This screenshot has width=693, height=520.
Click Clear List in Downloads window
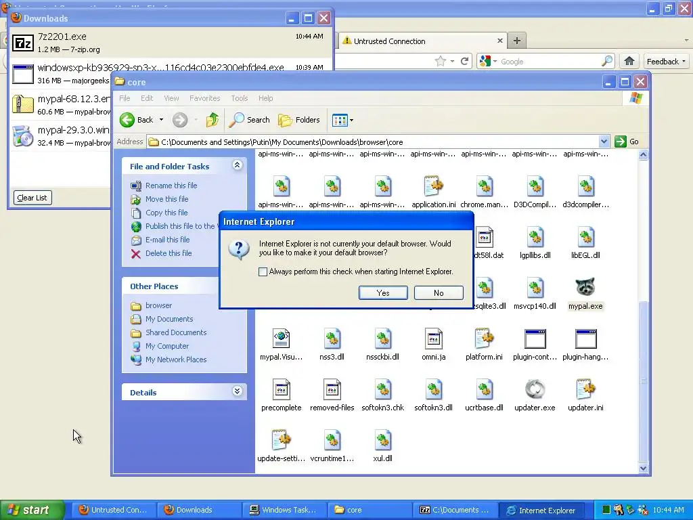(x=32, y=198)
